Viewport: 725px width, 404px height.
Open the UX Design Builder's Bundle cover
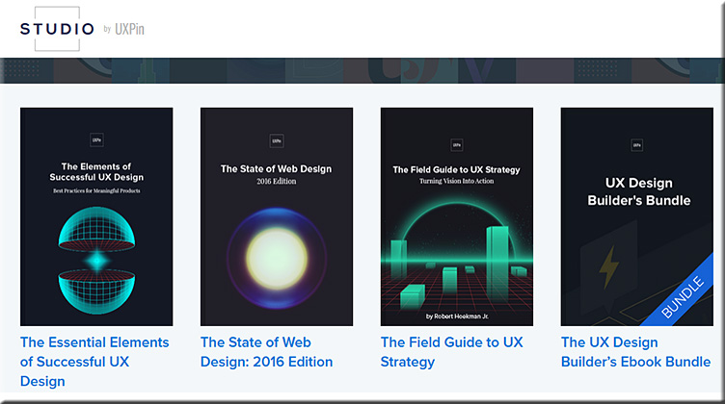click(x=636, y=216)
